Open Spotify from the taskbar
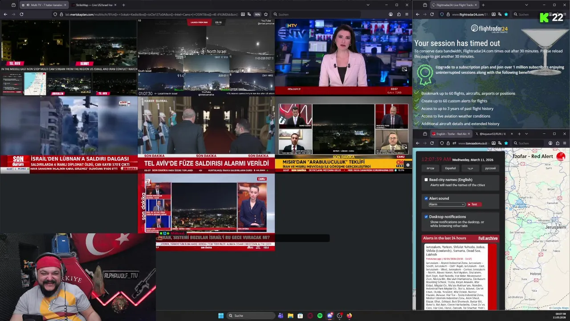The width and height of the screenshot is (570, 321). point(320,316)
